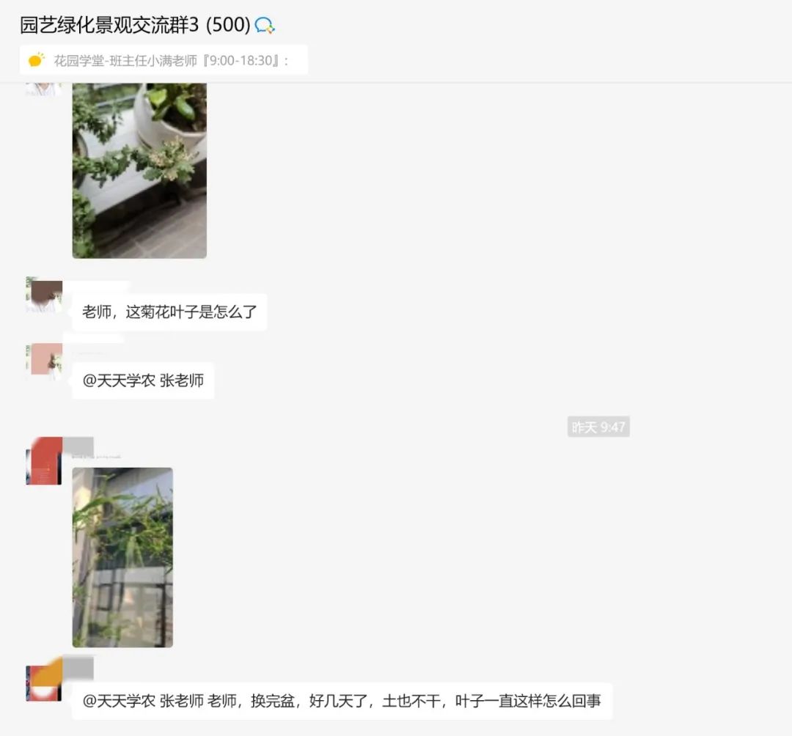Select the message 老师，这菊花叶子是怎么了
Image resolution: width=792 pixels, height=736 pixels.
pos(169,312)
